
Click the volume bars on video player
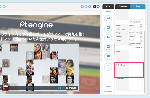click(x=59, y=88)
